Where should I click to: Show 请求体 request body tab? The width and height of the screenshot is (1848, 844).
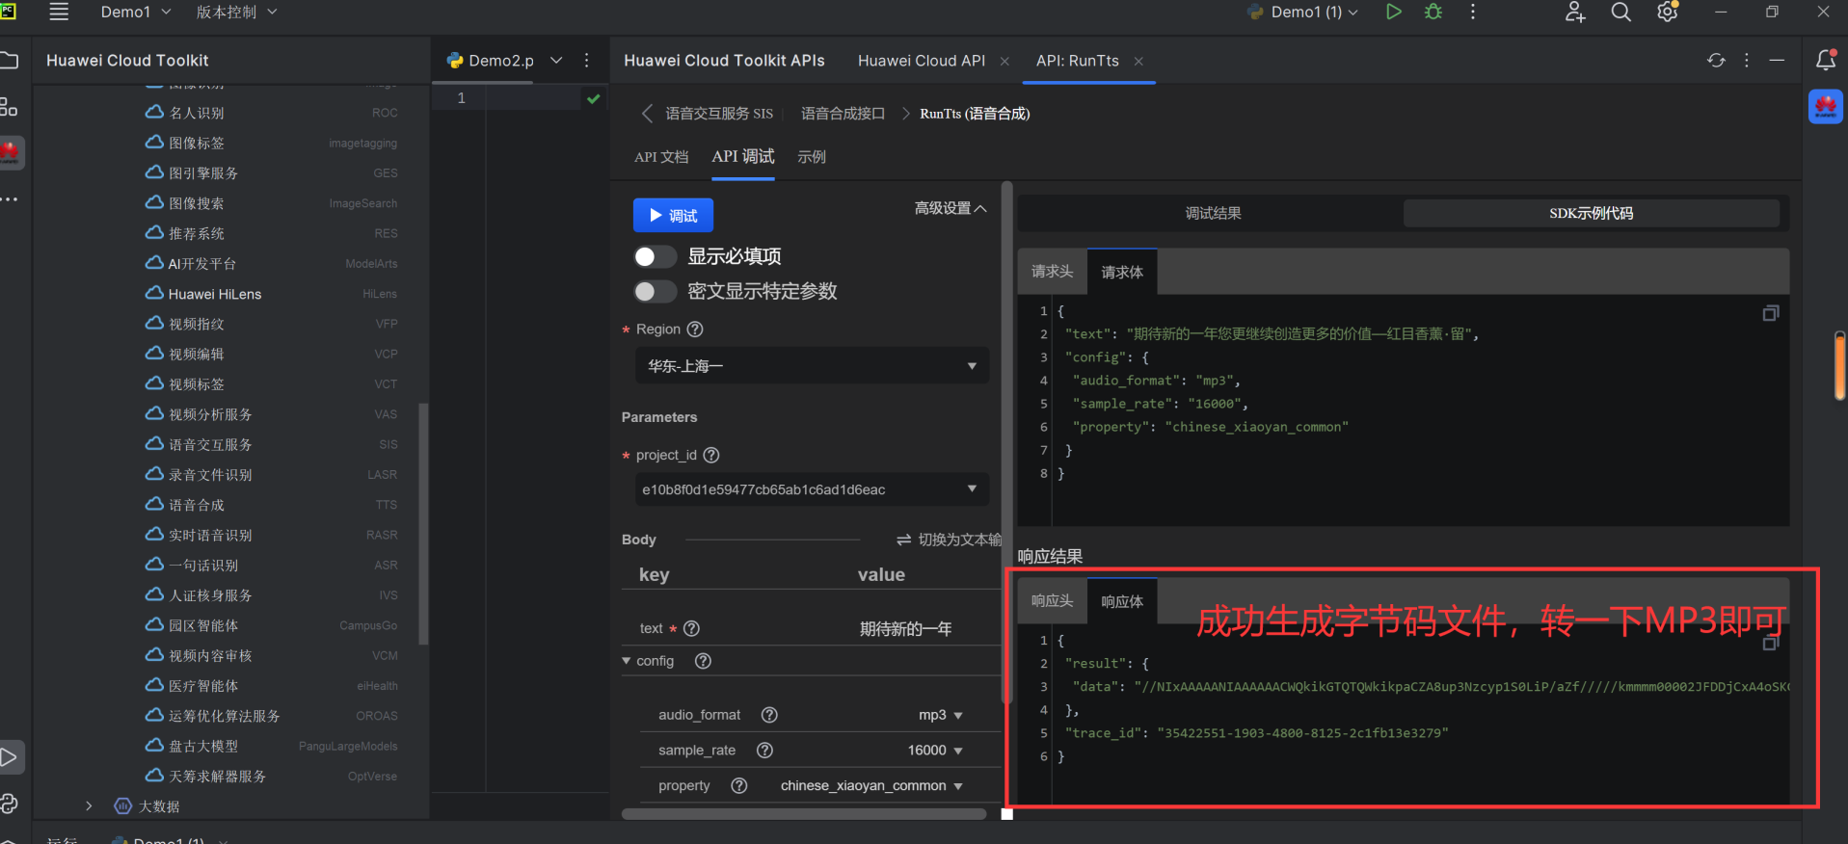(1122, 272)
